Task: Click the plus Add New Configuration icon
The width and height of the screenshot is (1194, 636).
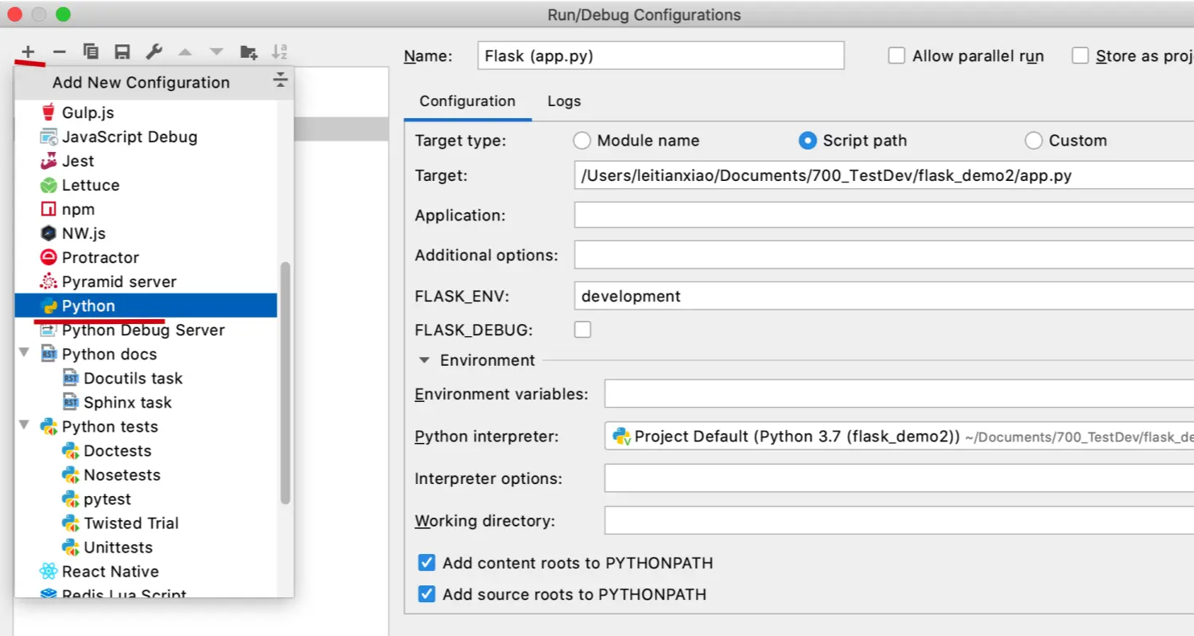Action: point(28,52)
